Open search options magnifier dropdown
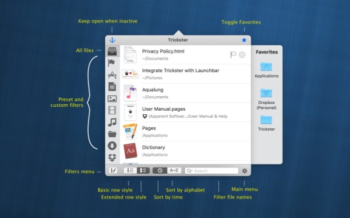The height and width of the screenshot is (218, 350). pos(189,171)
